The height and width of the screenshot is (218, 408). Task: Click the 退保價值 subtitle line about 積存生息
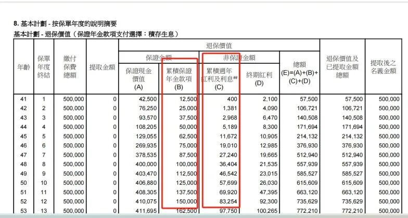tap(96, 34)
